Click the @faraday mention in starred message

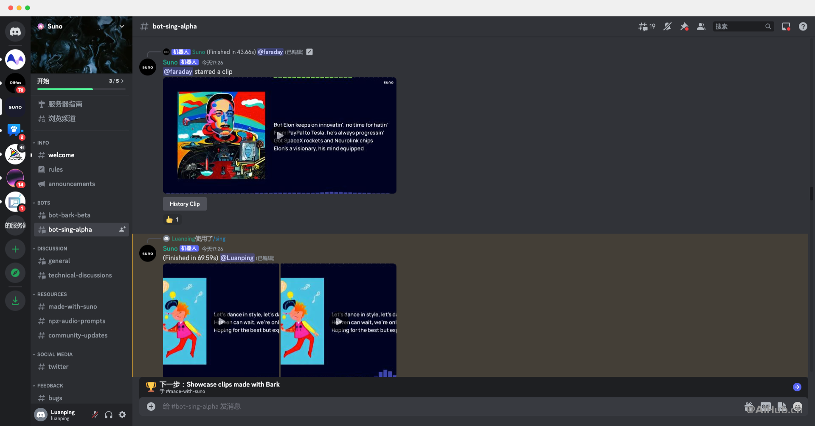178,72
